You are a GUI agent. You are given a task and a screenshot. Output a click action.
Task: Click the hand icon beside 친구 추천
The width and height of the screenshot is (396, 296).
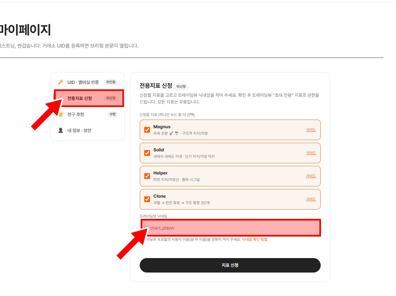(x=61, y=114)
